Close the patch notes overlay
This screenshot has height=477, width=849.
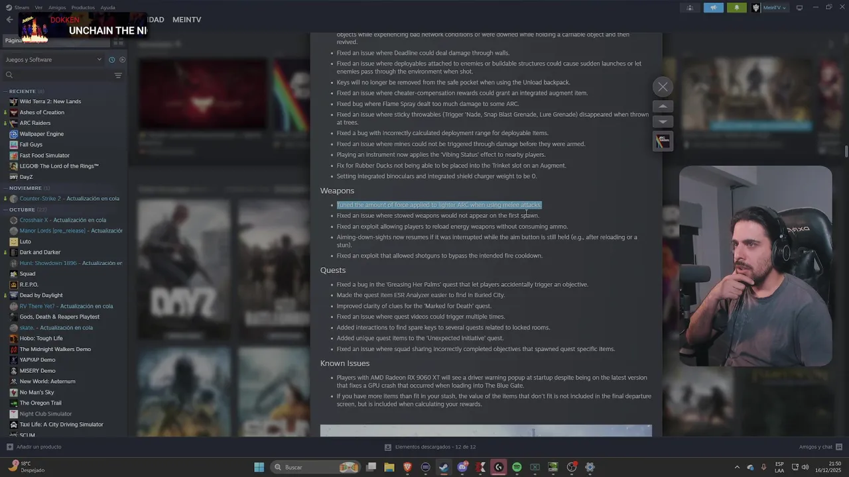click(663, 87)
